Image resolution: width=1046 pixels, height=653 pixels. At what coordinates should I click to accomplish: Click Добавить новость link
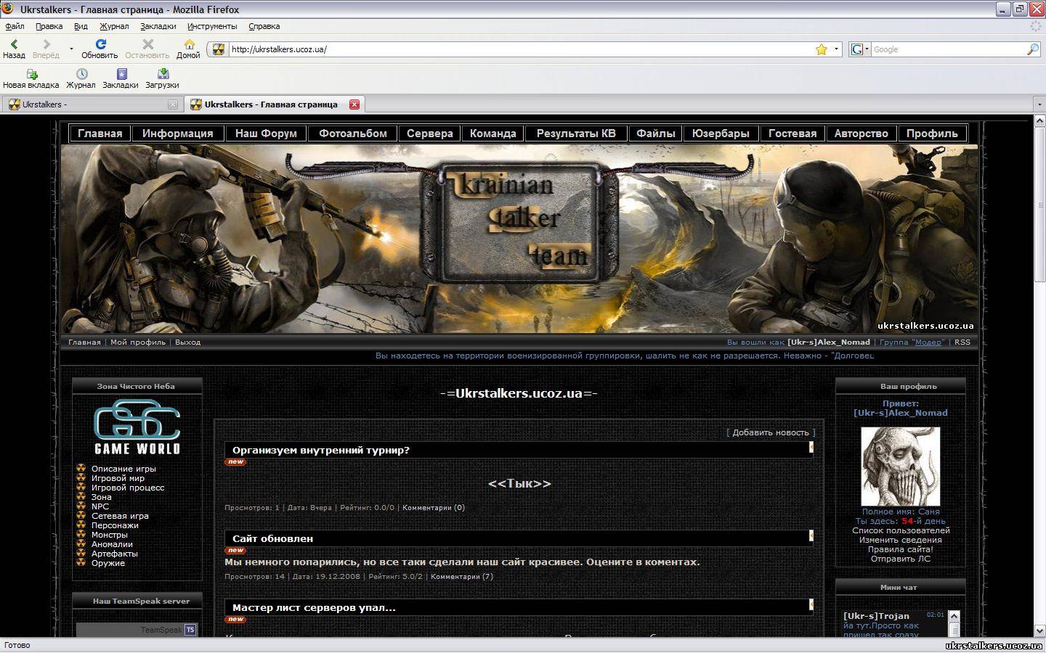[x=771, y=432]
